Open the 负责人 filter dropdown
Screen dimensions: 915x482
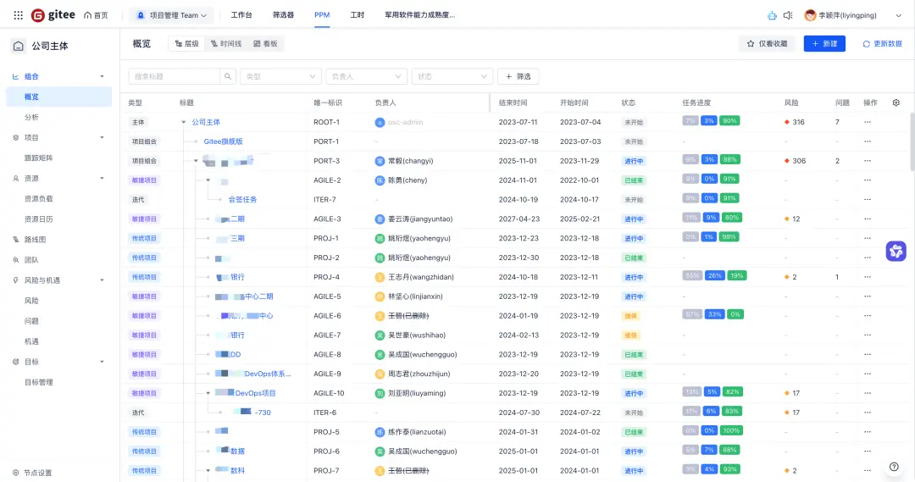tap(367, 76)
